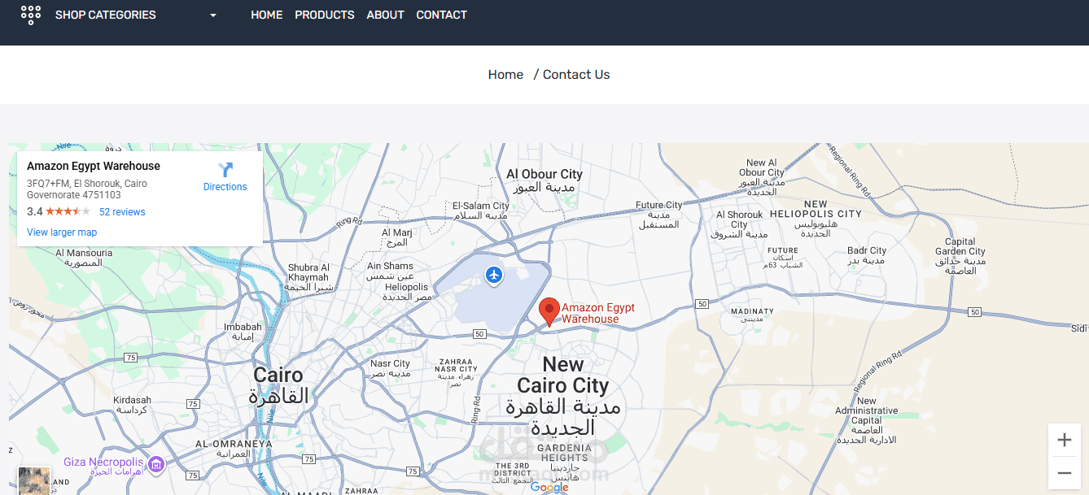Click the Nasr City map label
The image size is (1089, 495).
click(x=390, y=368)
